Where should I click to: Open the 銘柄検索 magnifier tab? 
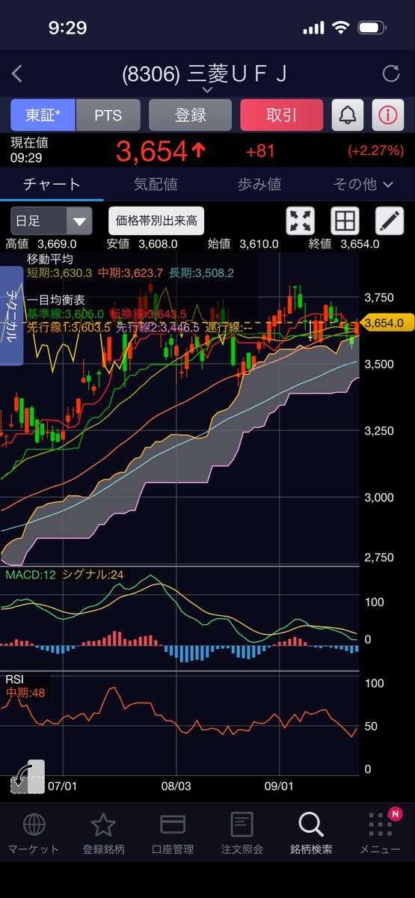(x=311, y=834)
